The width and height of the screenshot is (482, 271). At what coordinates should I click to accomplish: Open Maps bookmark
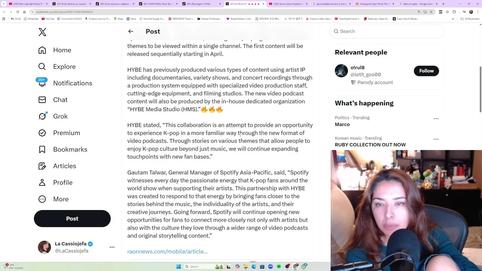[x=118, y=18]
